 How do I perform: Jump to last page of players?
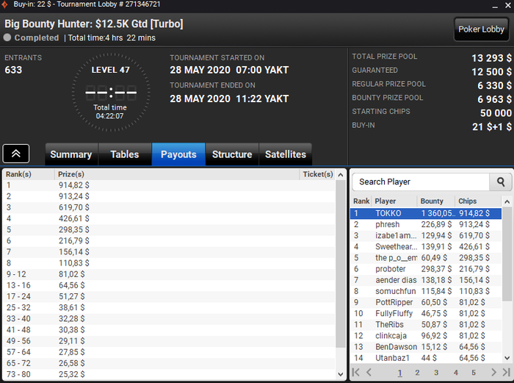pyautogui.click(x=507, y=372)
